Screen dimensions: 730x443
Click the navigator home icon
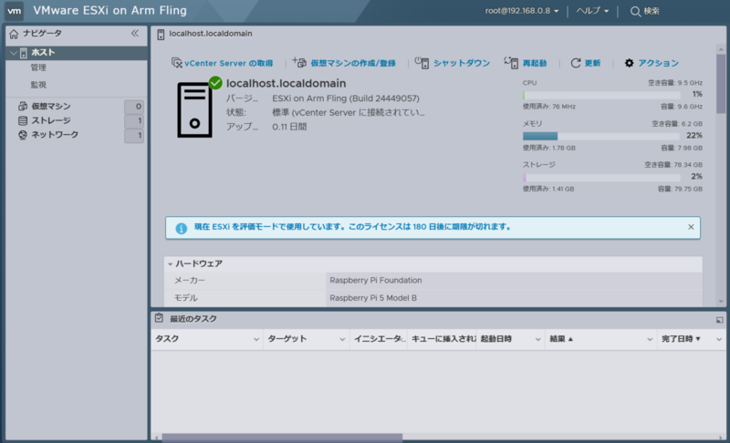(x=14, y=34)
